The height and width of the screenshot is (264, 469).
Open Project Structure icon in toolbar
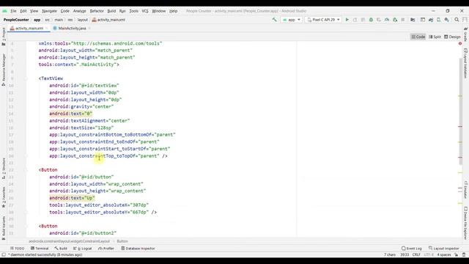(x=413, y=20)
